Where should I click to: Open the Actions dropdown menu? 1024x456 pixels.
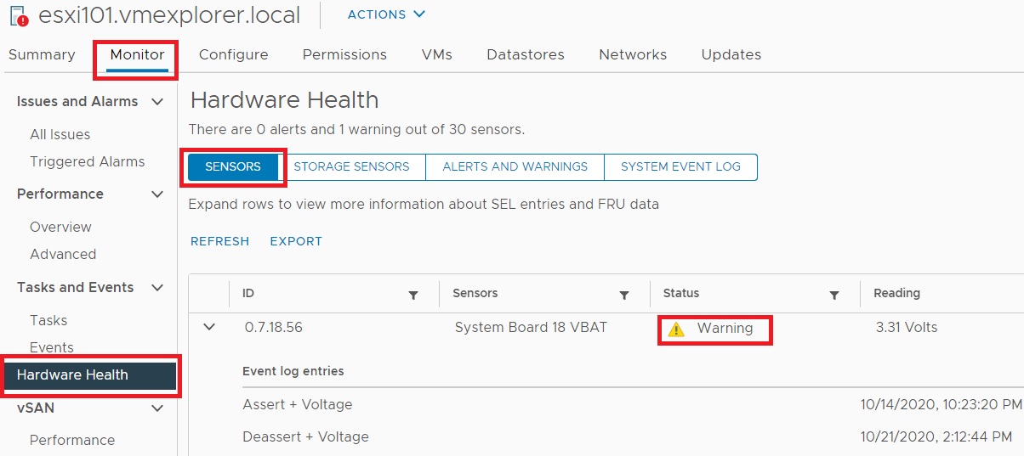[x=385, y=14]
